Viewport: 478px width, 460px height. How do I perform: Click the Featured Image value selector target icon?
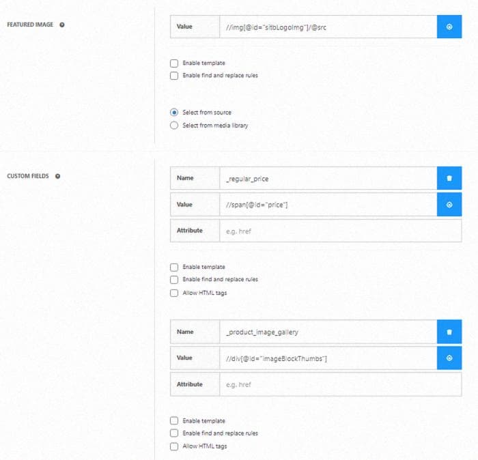point(449,27)
